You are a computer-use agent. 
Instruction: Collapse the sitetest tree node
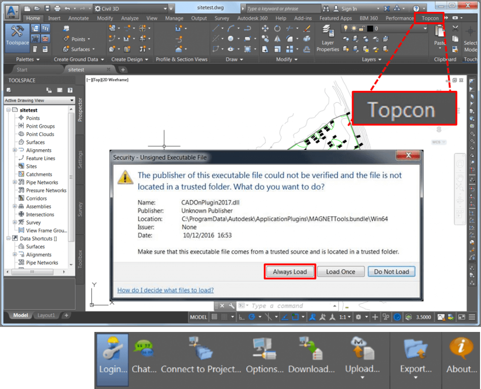[8, 110]
